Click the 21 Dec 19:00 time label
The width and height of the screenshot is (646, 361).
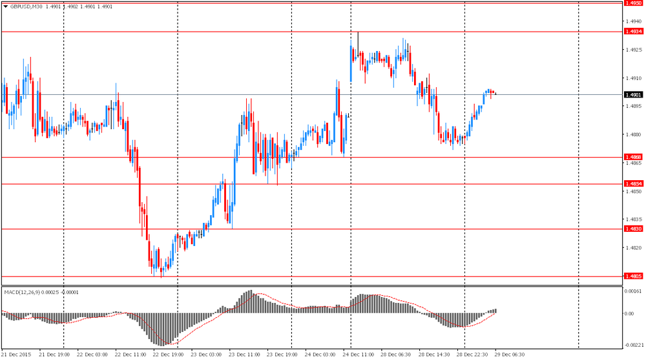coord(54,355)
